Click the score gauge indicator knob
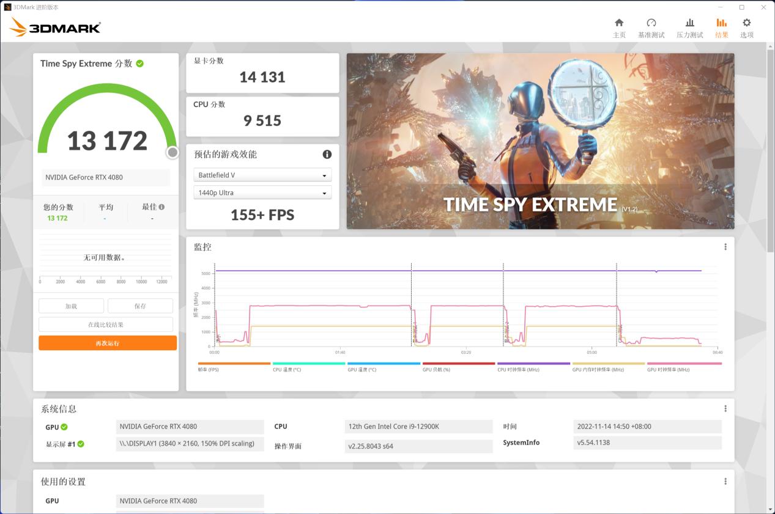 [172, 153]
